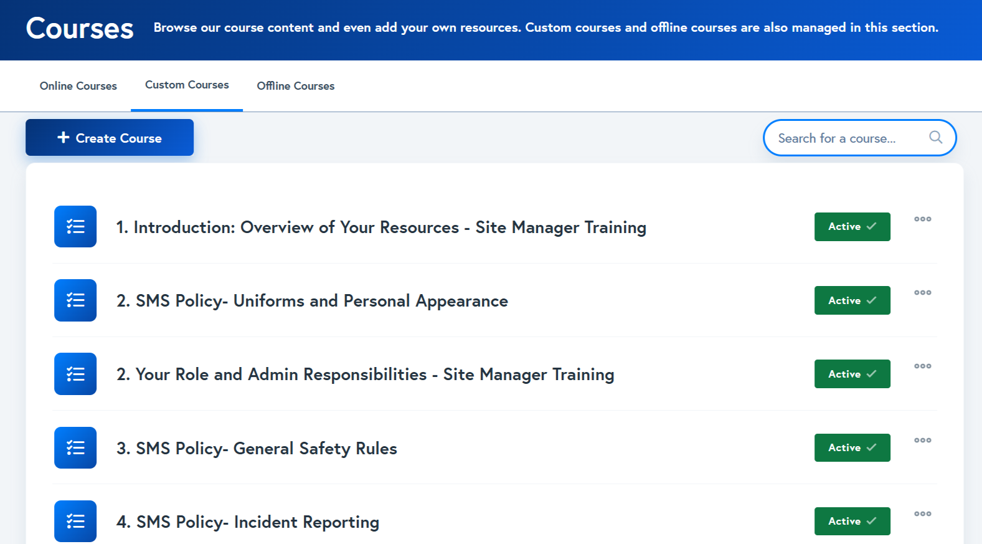Click the checklist icon for Introduction course

pyautogui.click(x=75, y=226)
